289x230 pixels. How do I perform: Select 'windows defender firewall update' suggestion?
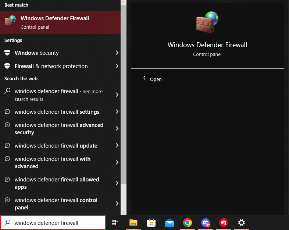point(60,145)
